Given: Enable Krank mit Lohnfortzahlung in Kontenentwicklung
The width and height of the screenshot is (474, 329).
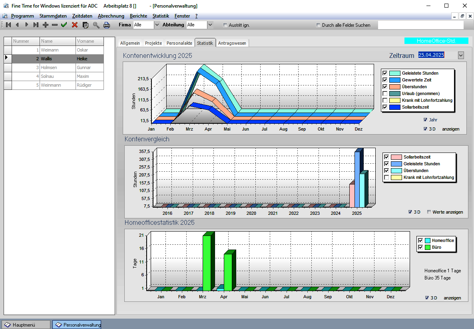Looking at the screenshot, I should coord(385,100).
